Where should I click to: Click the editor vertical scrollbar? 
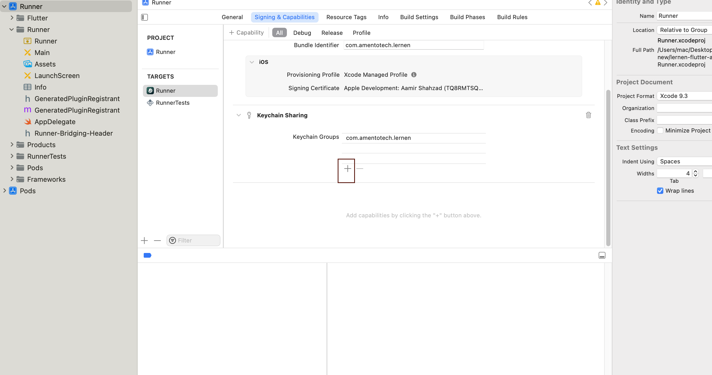pos(608,168)
